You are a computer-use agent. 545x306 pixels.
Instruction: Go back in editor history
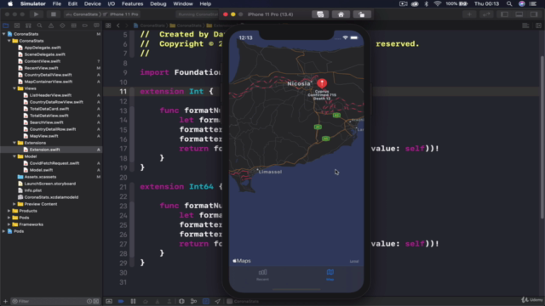pos(118,25)
